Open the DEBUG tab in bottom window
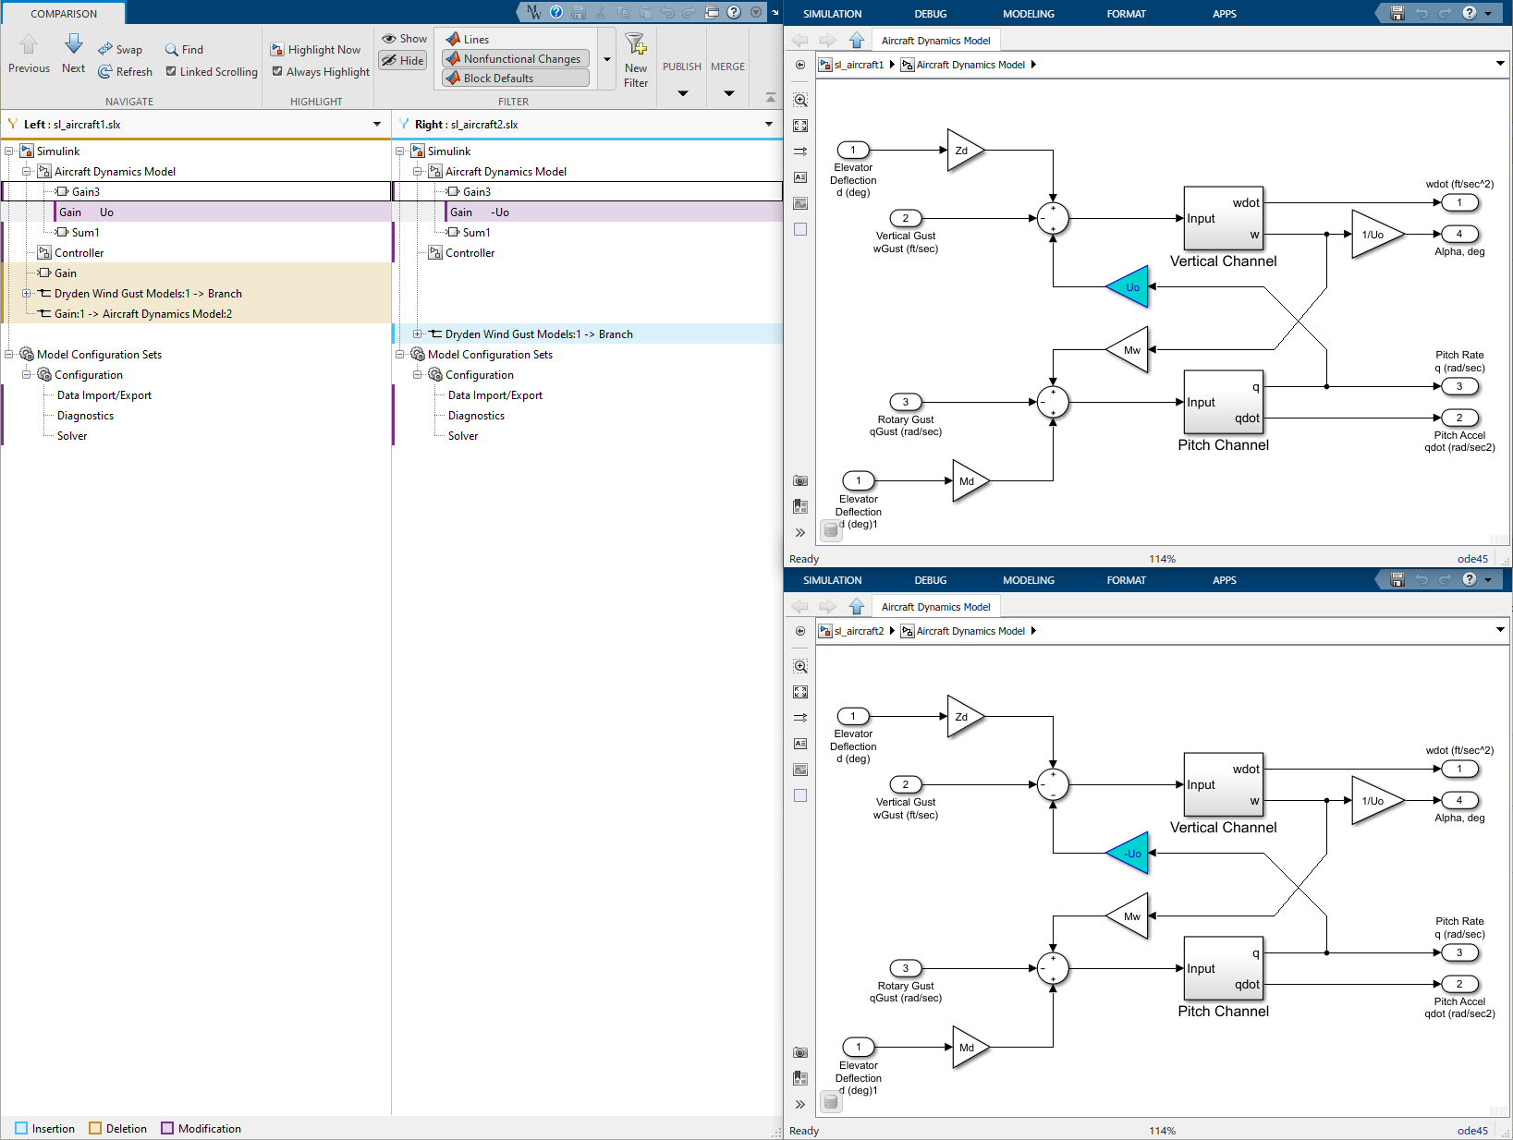 point(930,580)
